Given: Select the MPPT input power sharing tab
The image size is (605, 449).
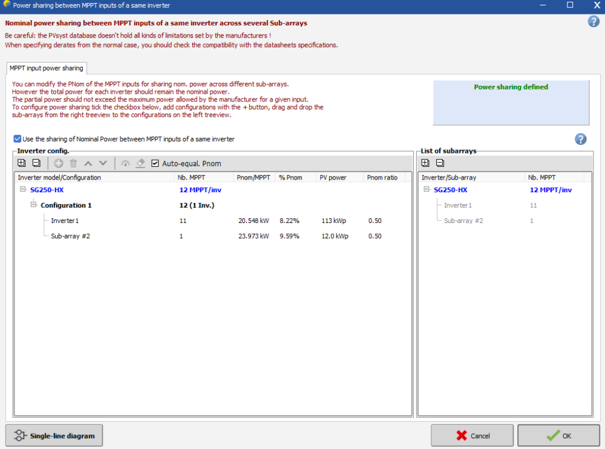Looking at the screenshot, I should tap(47, 68).
